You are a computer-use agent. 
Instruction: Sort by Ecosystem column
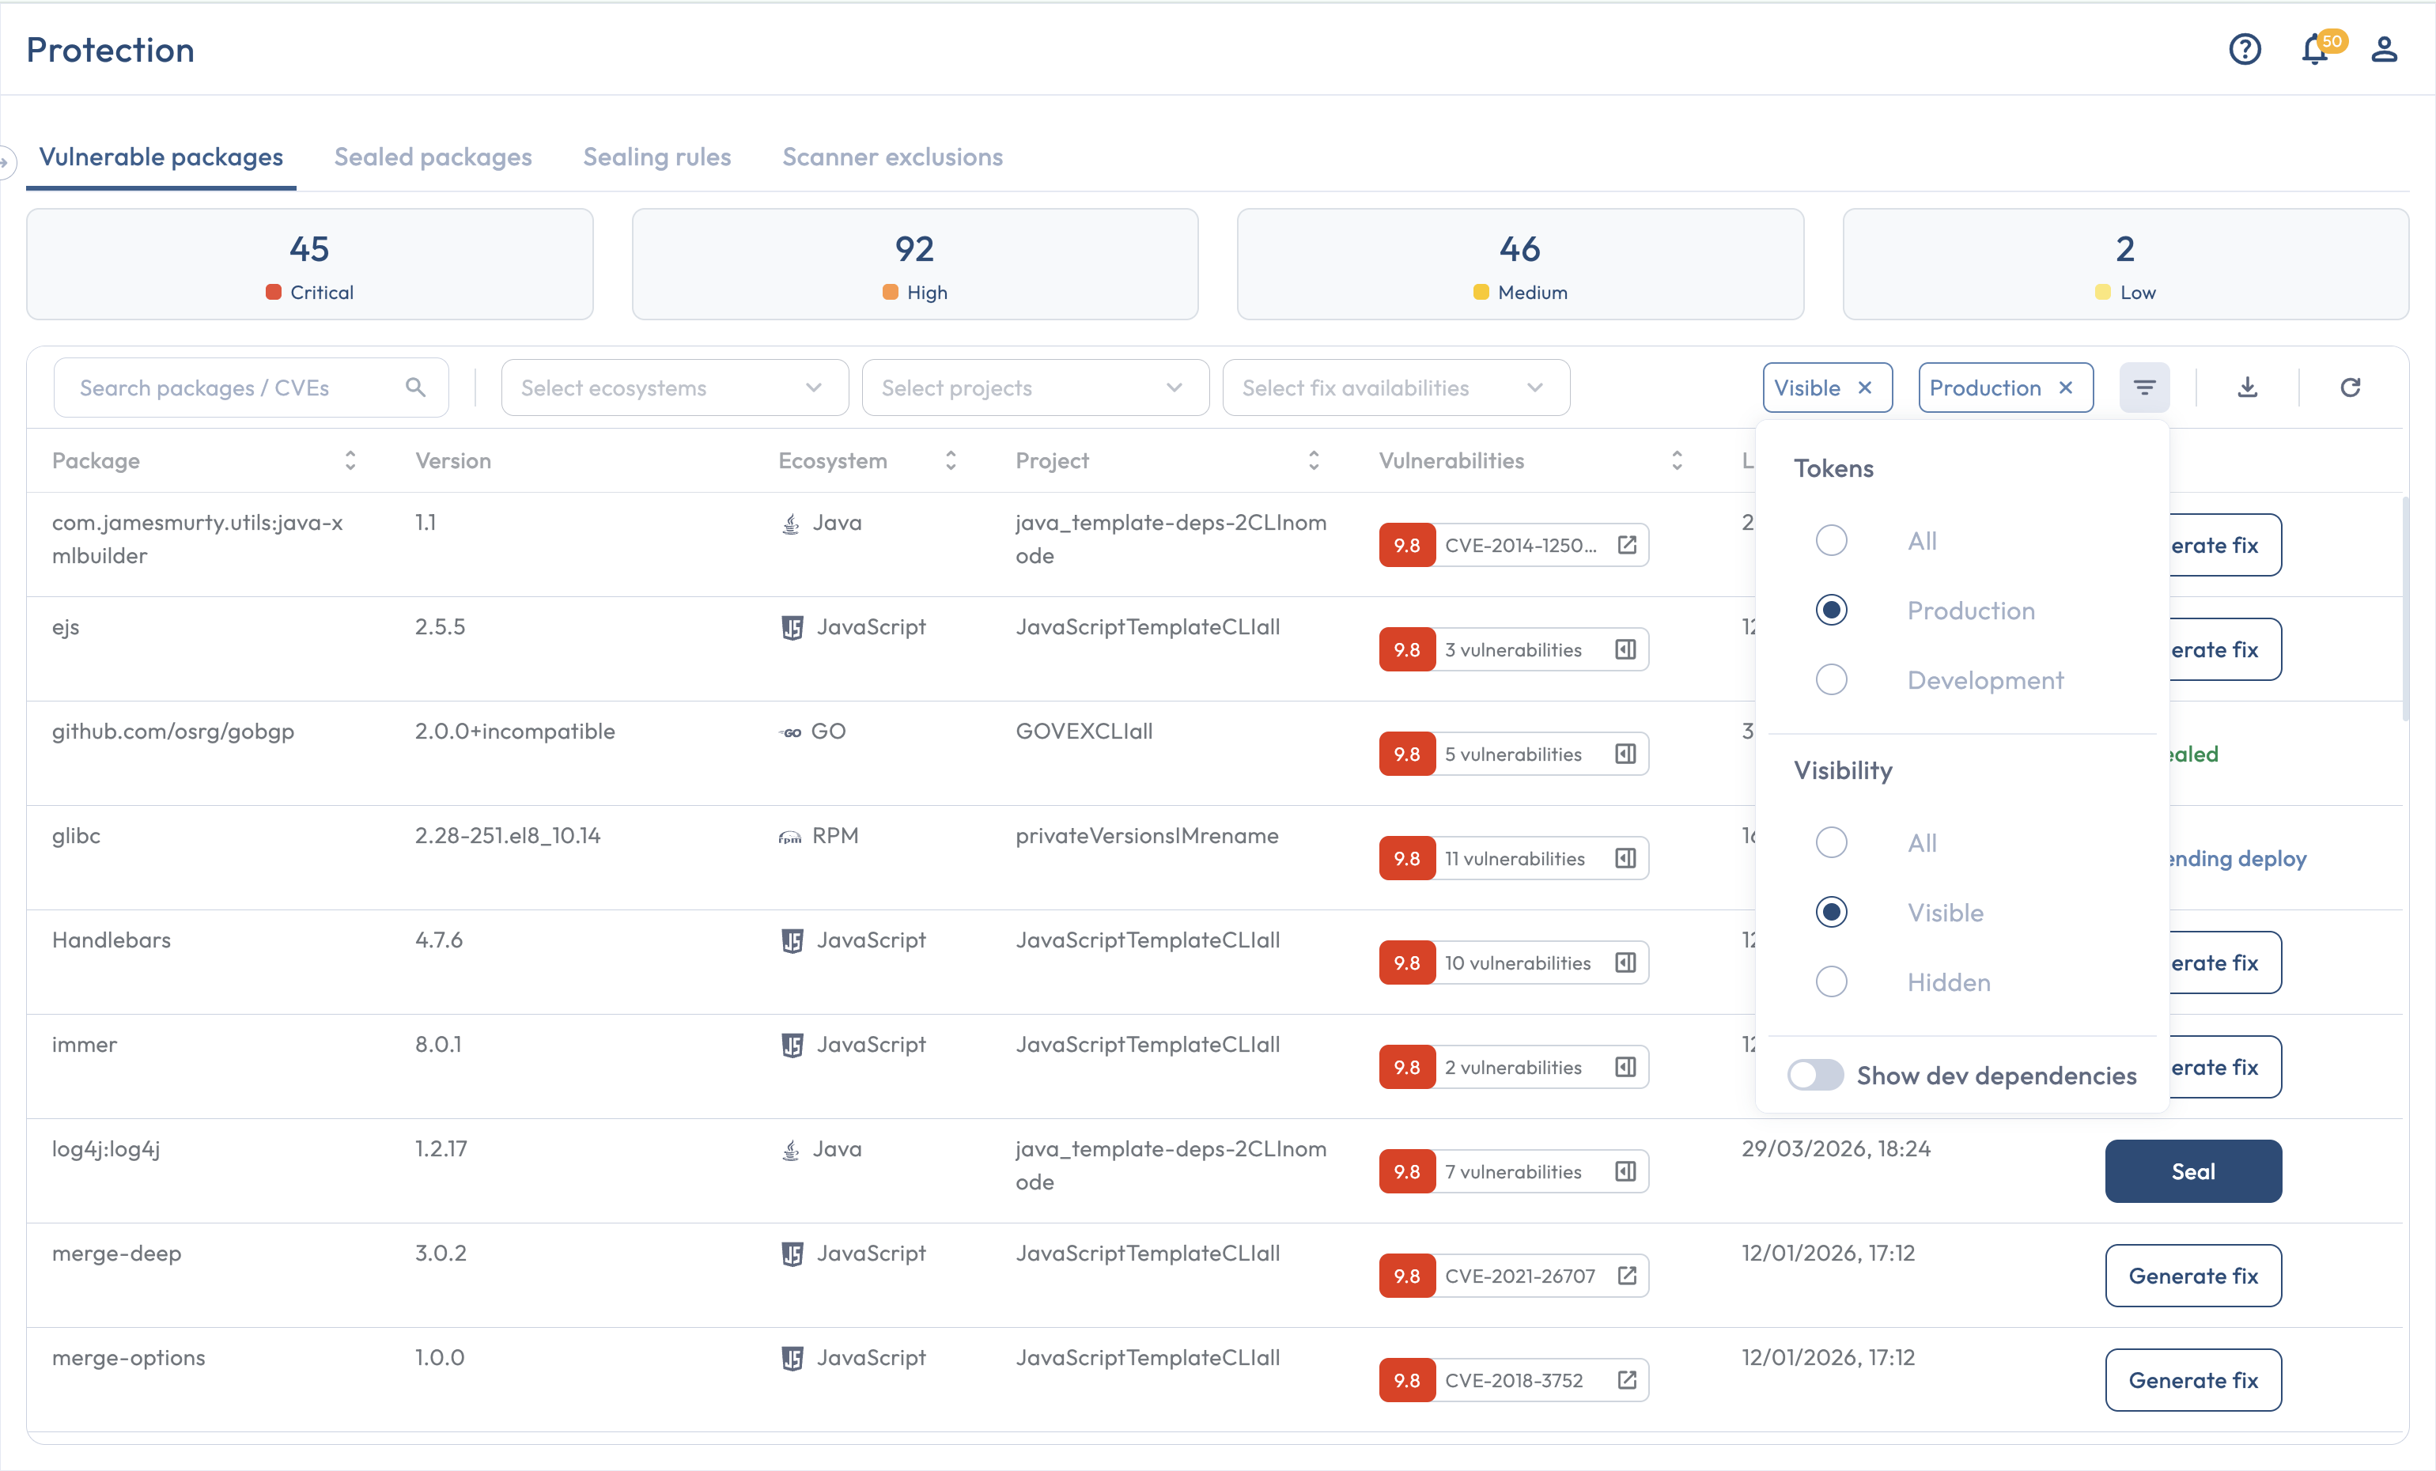(x=950, y=460)
